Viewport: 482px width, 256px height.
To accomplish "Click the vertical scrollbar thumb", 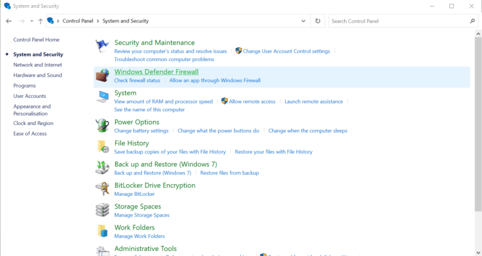I will pyautogui.click(x=478, y=124).
